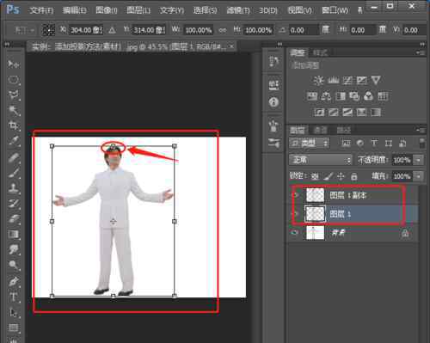Add a Levels adjustment layer
This screenshot has width=430, height=343.
[x=333, y=81]
